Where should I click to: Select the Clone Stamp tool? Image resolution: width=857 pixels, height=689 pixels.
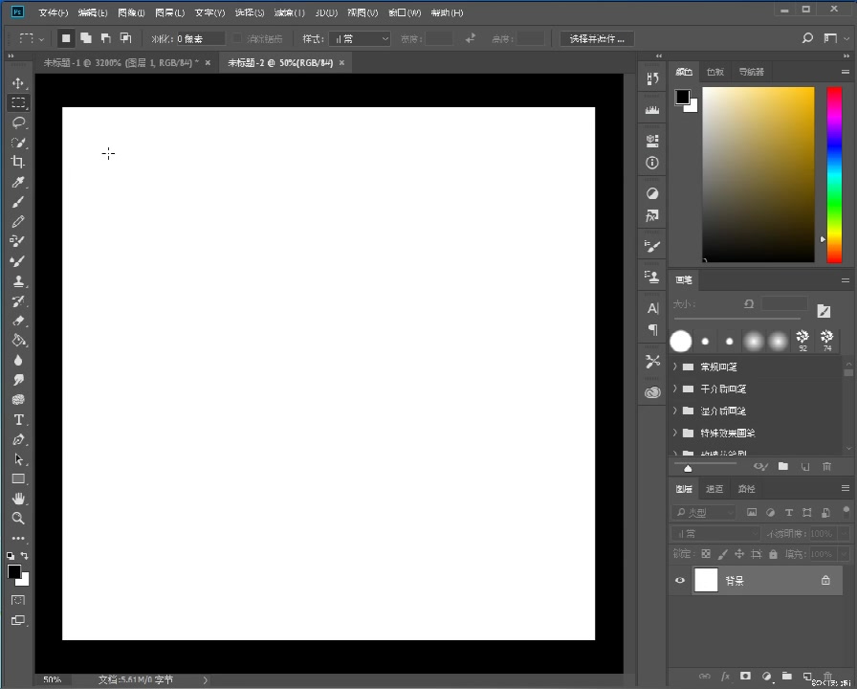[x=18, y=281]
